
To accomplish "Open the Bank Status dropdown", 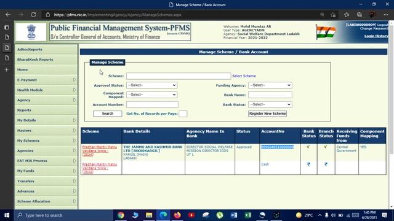I will (270, 104).
